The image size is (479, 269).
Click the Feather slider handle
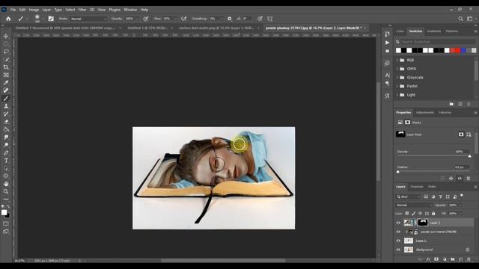pos(397,172)
